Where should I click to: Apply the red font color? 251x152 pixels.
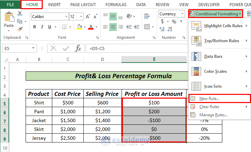tap(91, 27)
